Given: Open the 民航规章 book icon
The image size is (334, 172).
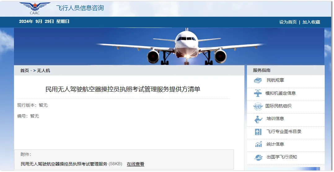Looking at the screenshot, I should [258, 80].
